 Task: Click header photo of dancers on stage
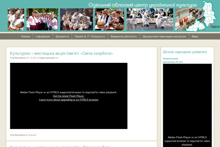[x=150, y=19]
